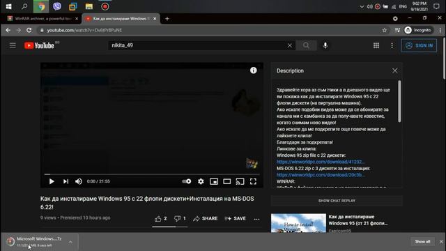Close the downloads bar
Image resolution: width=446 pixels, height=251 pixels.
tap(441, 242)
